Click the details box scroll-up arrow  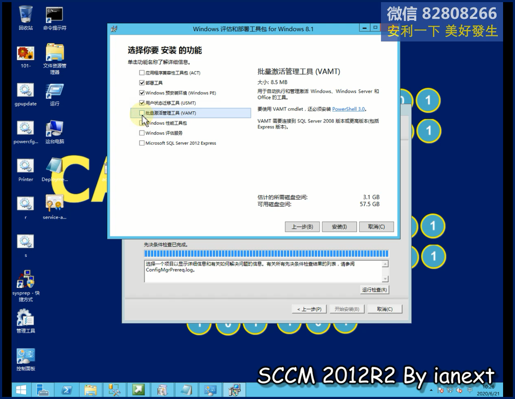[385, 264]
